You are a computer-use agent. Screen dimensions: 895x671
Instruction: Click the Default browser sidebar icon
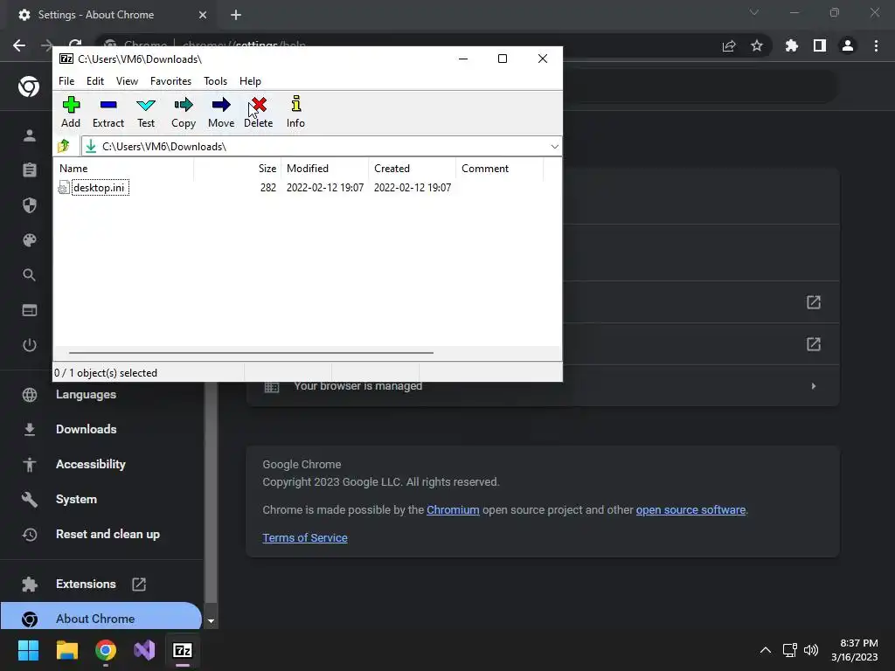[30, 310]
